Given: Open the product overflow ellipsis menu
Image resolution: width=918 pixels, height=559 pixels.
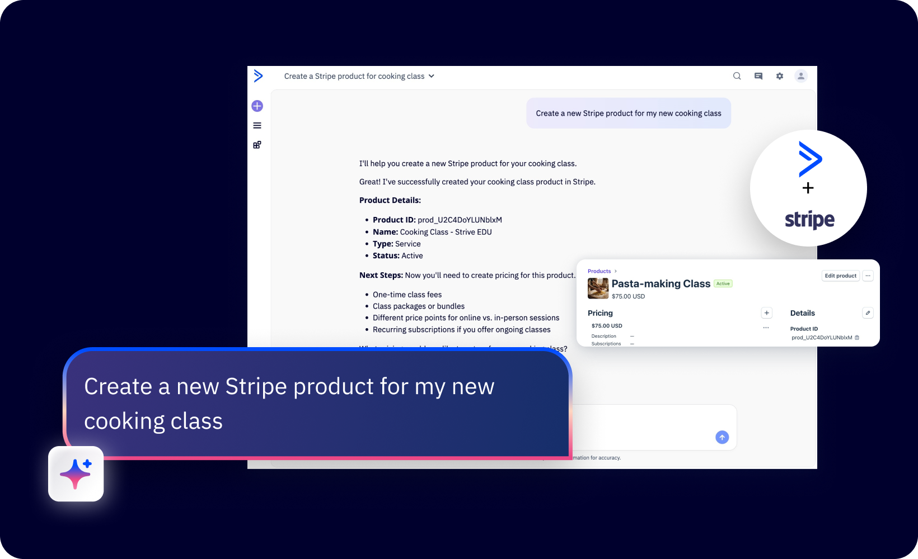Looking at the screenshot, I should [868, 276].
